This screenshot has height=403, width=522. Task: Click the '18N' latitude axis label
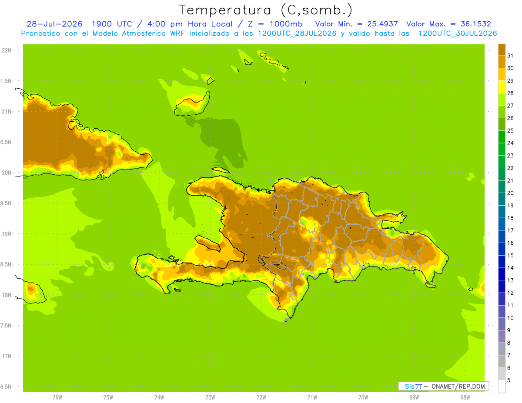pos(7,295)
